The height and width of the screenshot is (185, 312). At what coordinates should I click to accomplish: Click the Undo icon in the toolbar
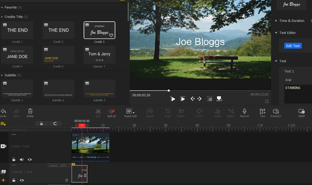point(3,111)
